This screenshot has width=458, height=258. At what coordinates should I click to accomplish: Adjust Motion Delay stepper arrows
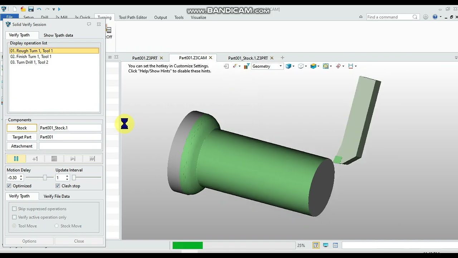click(x=21, y=178)
